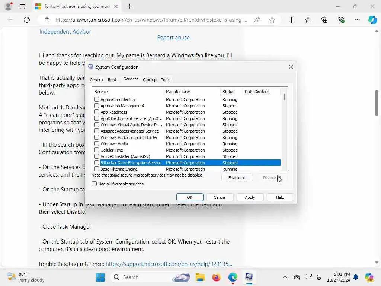Click the Apply button
Image resolution: width=381 pixels, height=286 pixels.
250,197
